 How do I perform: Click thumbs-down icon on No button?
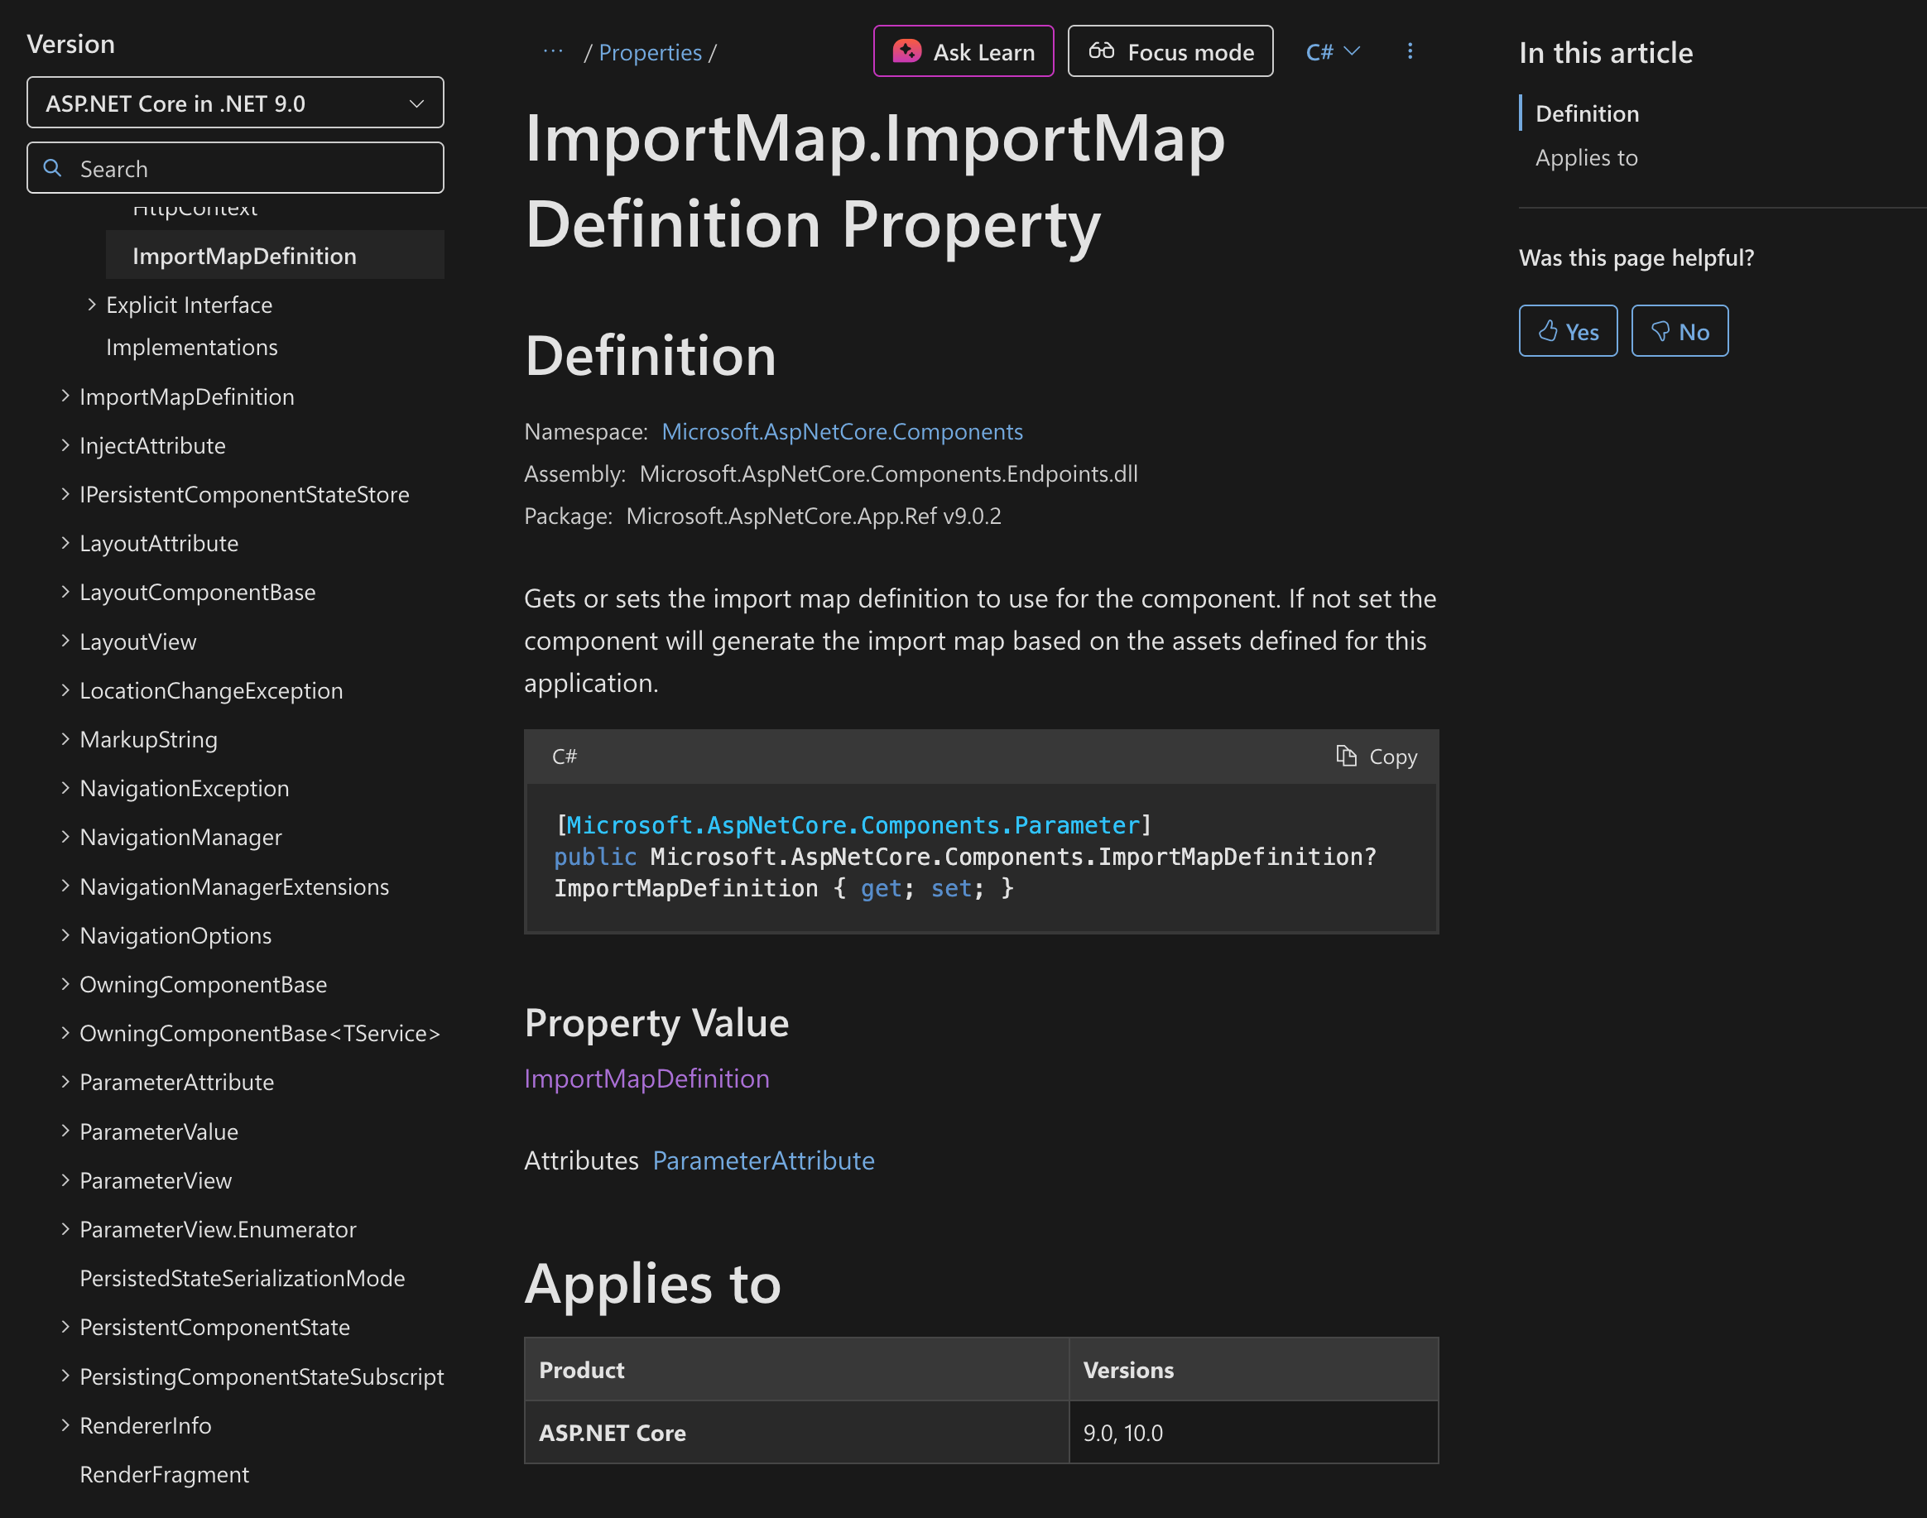tap(1660, 332)
